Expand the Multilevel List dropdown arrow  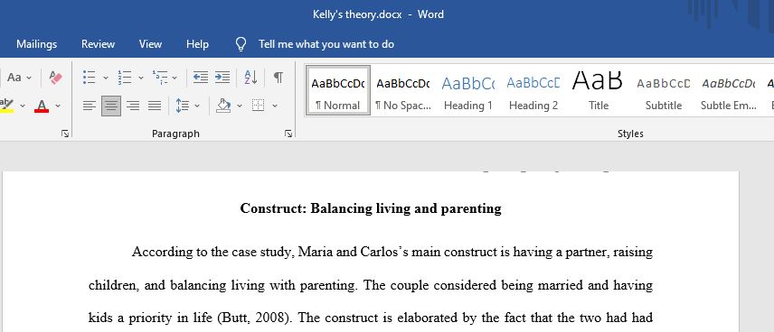tap(175, 78)
